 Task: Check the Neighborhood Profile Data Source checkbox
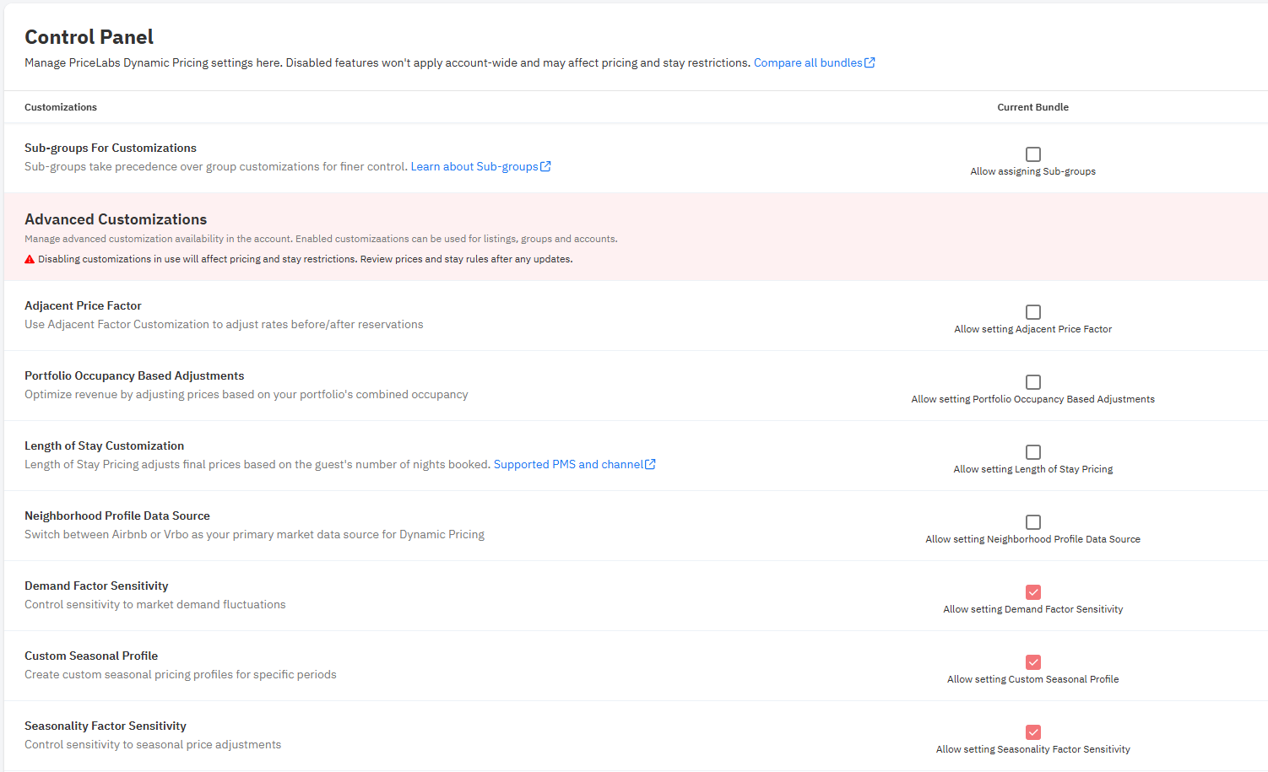1032,522
